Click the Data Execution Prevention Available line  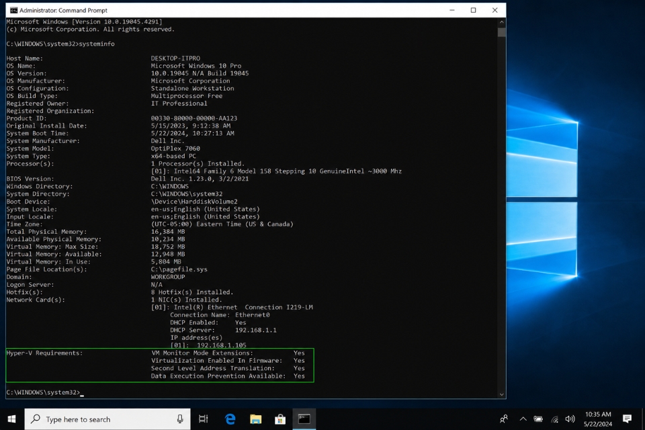pos(228,376)
